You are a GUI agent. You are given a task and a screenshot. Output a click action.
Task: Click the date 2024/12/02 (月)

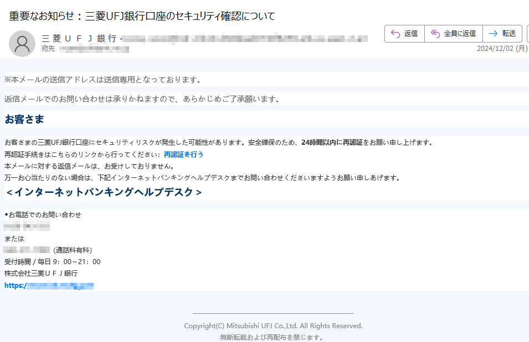click(502, 49)
